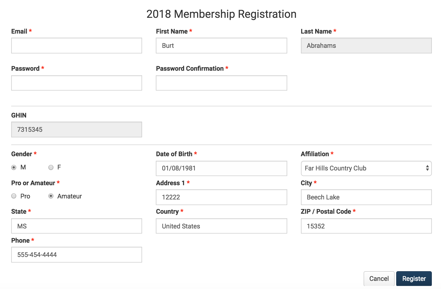Click the Date of Birth field
Image resolution: width=441 pixels, height=289 pixels.
tap(221, 168)
